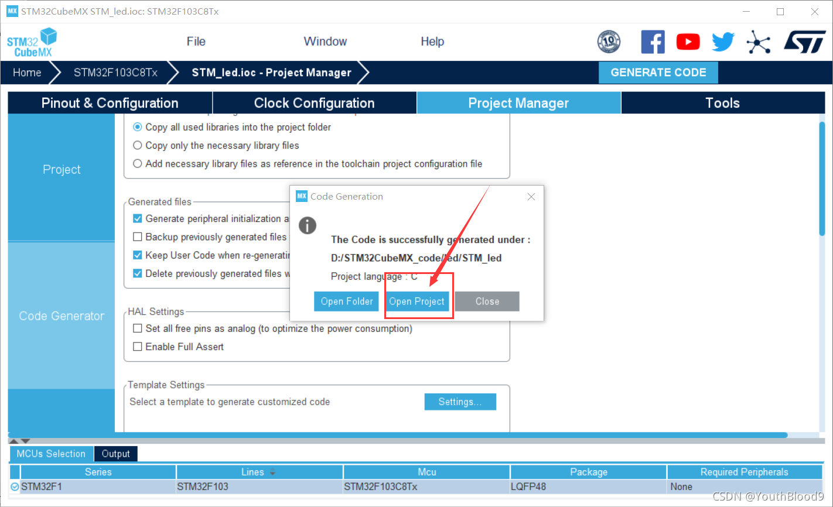Select Copy only the necessary library files

pos(138,145)
